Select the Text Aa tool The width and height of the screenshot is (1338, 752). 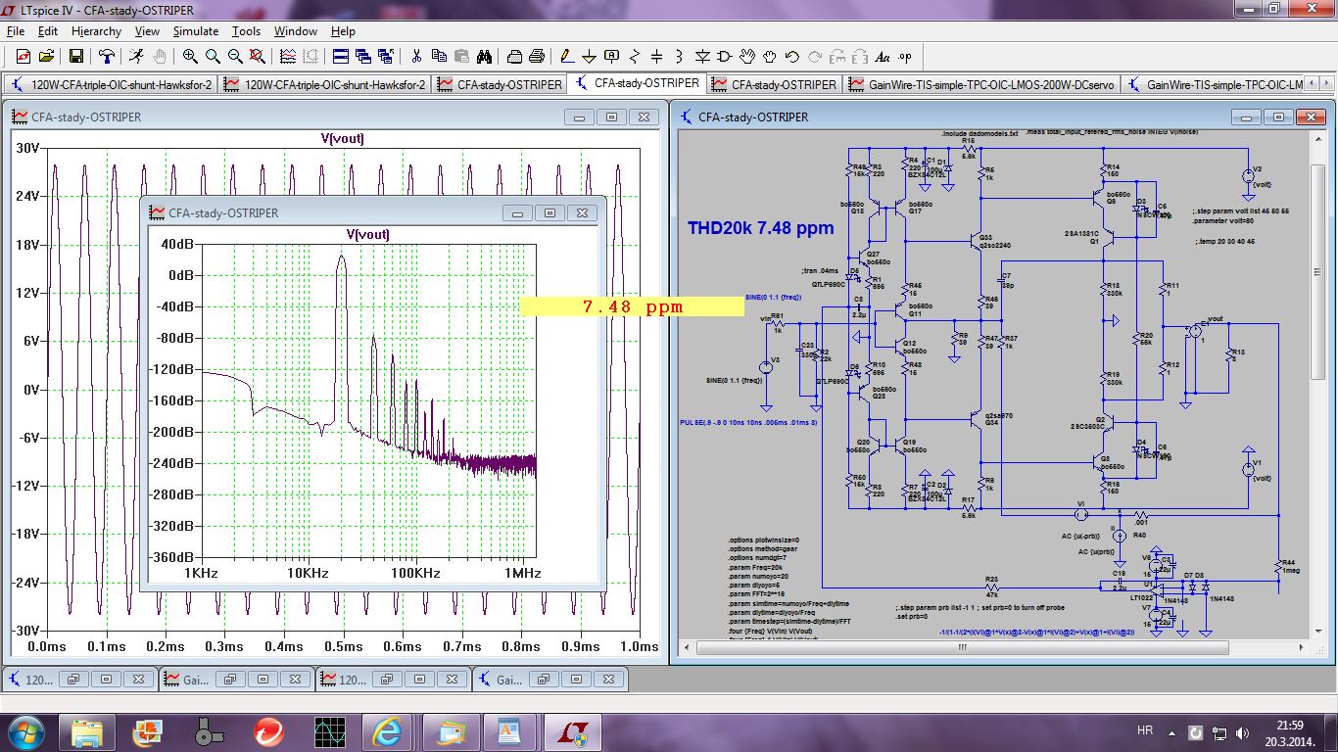click(883, 57)
